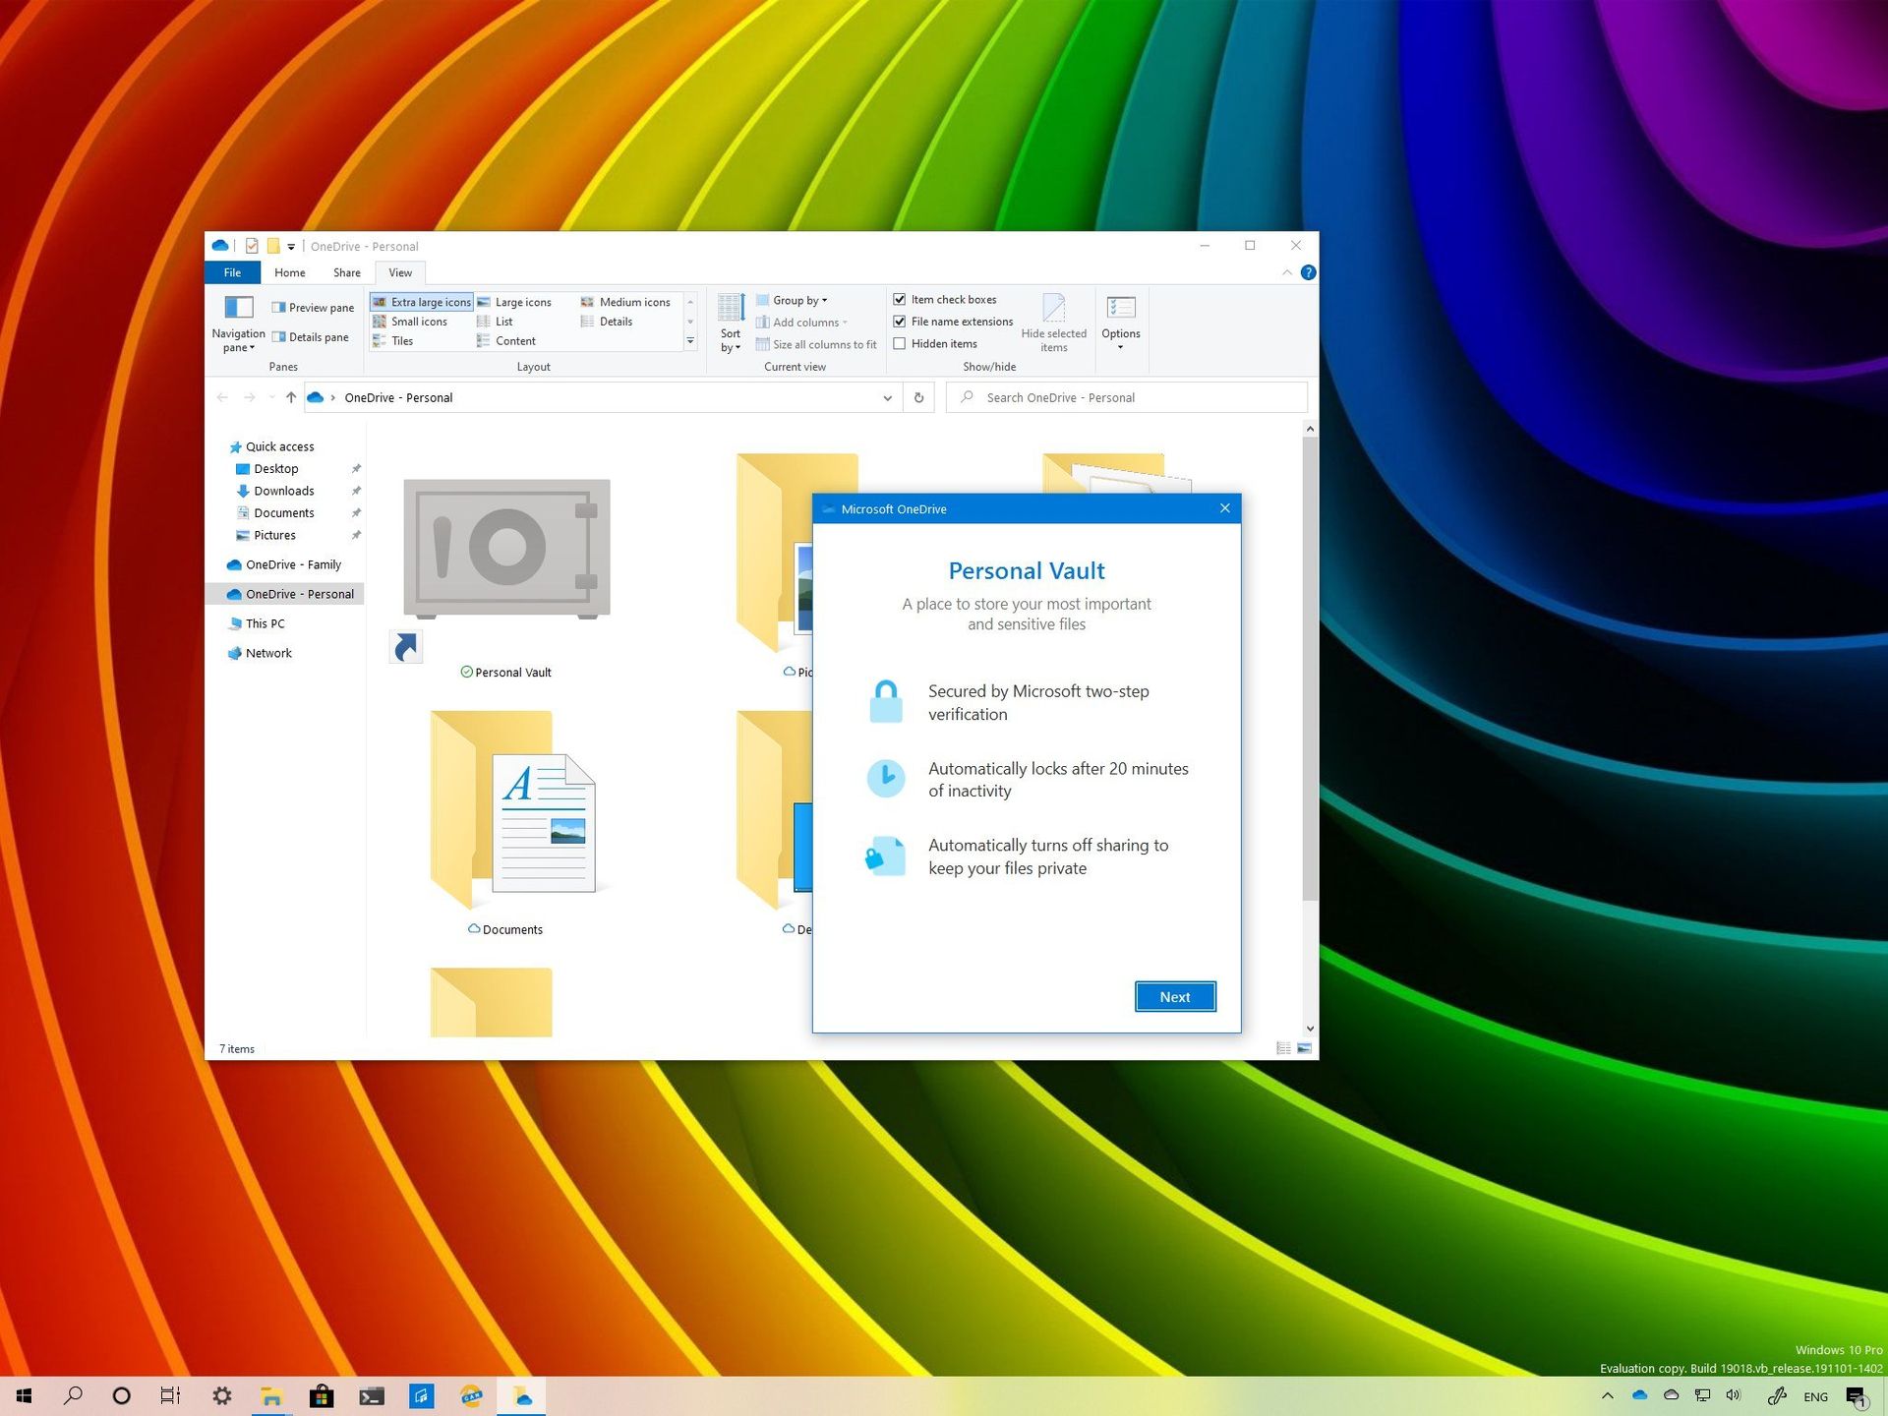This screenshot has height=1416, width=1888.
Task: Open the address bar history dropdown
Action: coord(887,397)
